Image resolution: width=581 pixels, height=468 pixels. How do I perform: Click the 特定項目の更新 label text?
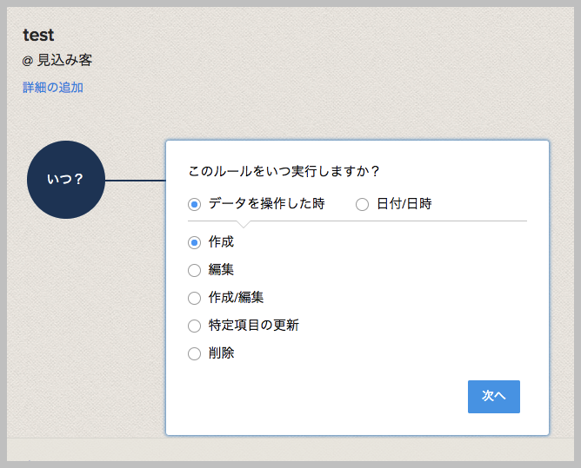click(x=254, y=326)
